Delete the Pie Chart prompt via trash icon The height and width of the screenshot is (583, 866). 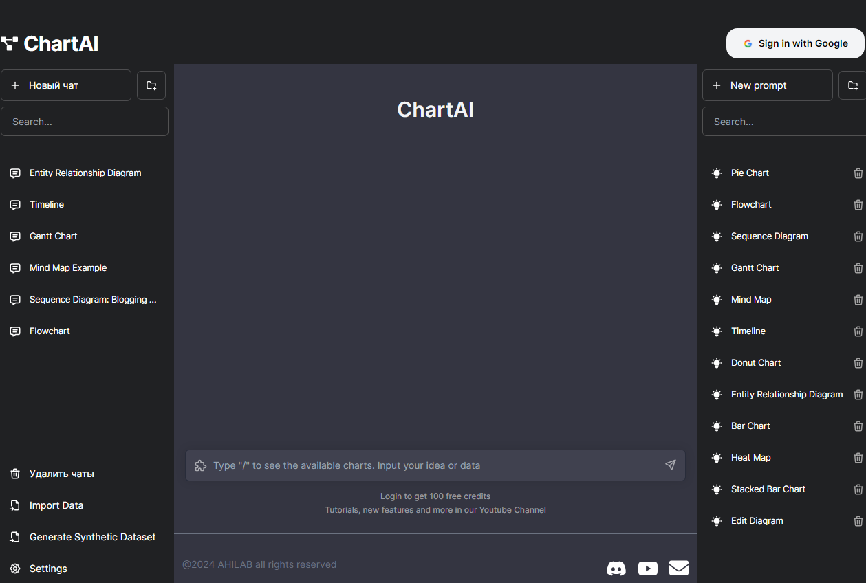[858, 173]
